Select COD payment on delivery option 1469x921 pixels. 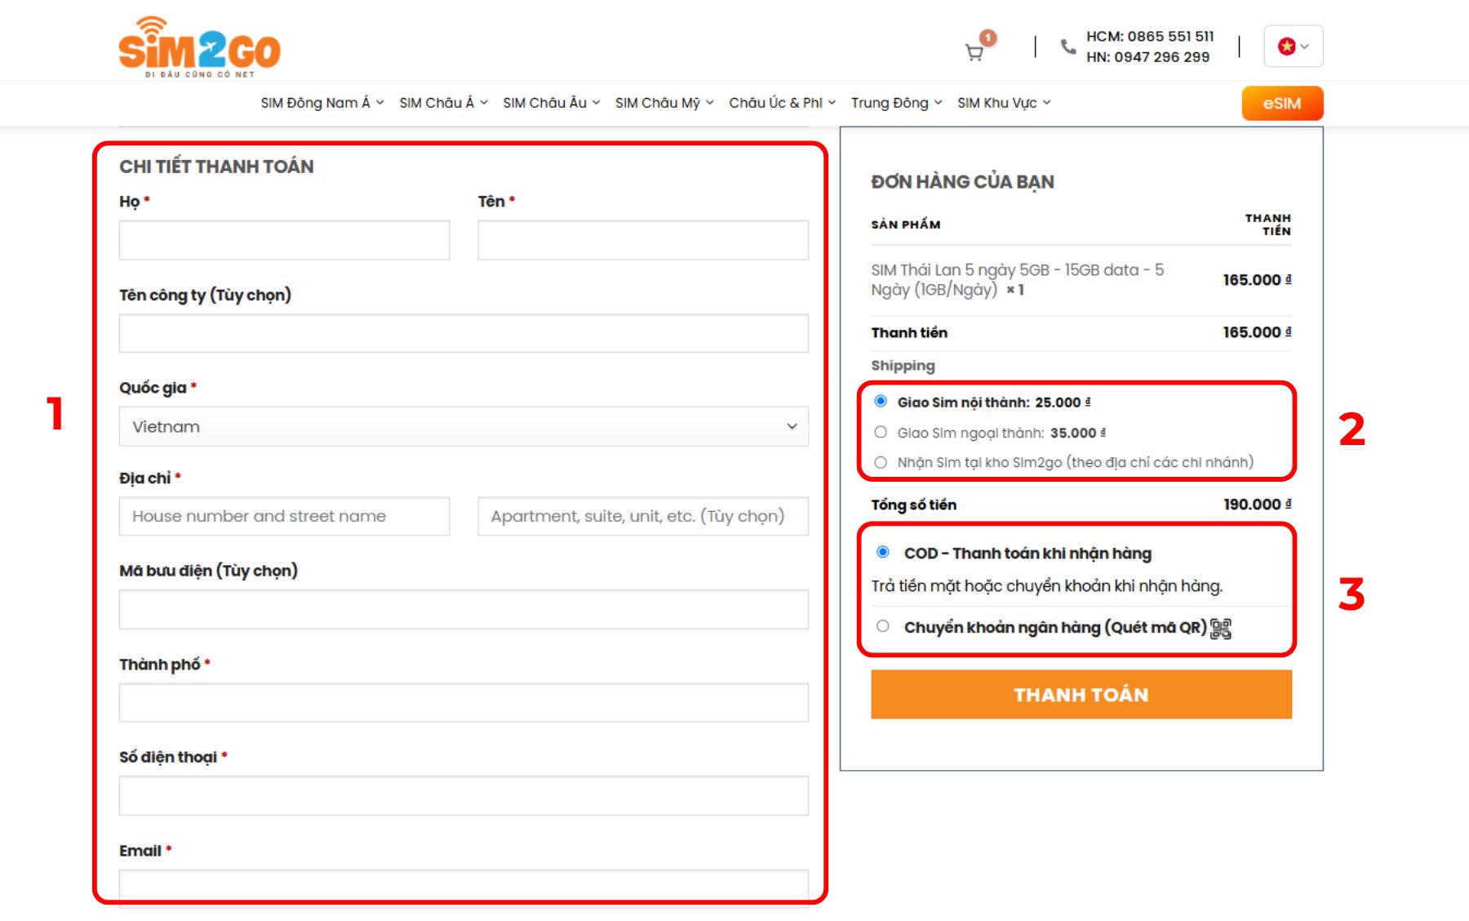tap(883, 552)
